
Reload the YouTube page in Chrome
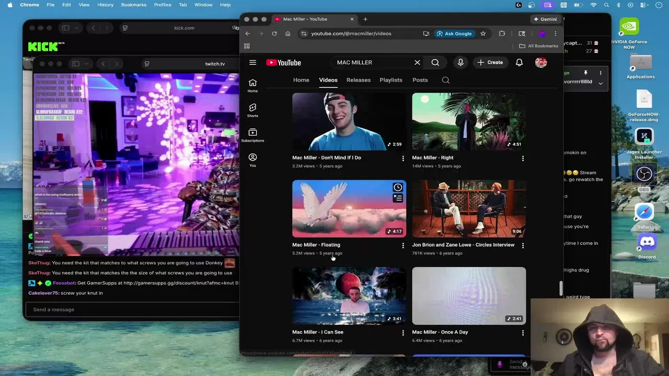click(x=274, y=33)
